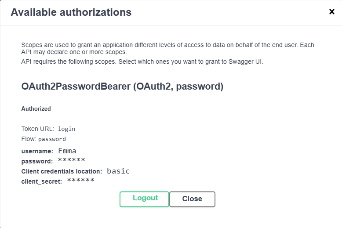Click the green Logout button
The height and width of the screenshot is (228, 342).
tap(145, 199)
